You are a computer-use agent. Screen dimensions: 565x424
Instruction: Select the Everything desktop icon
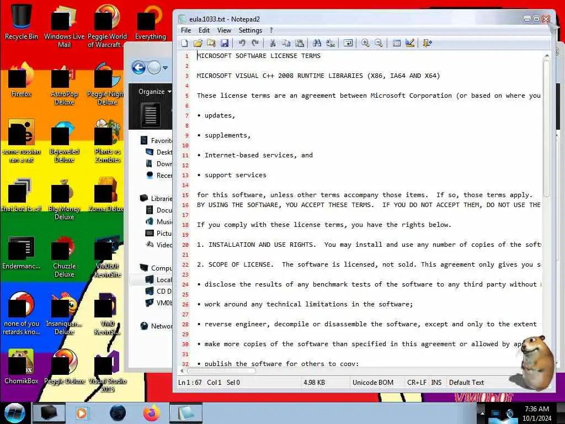pyautogui.click(x=150, y=21)
